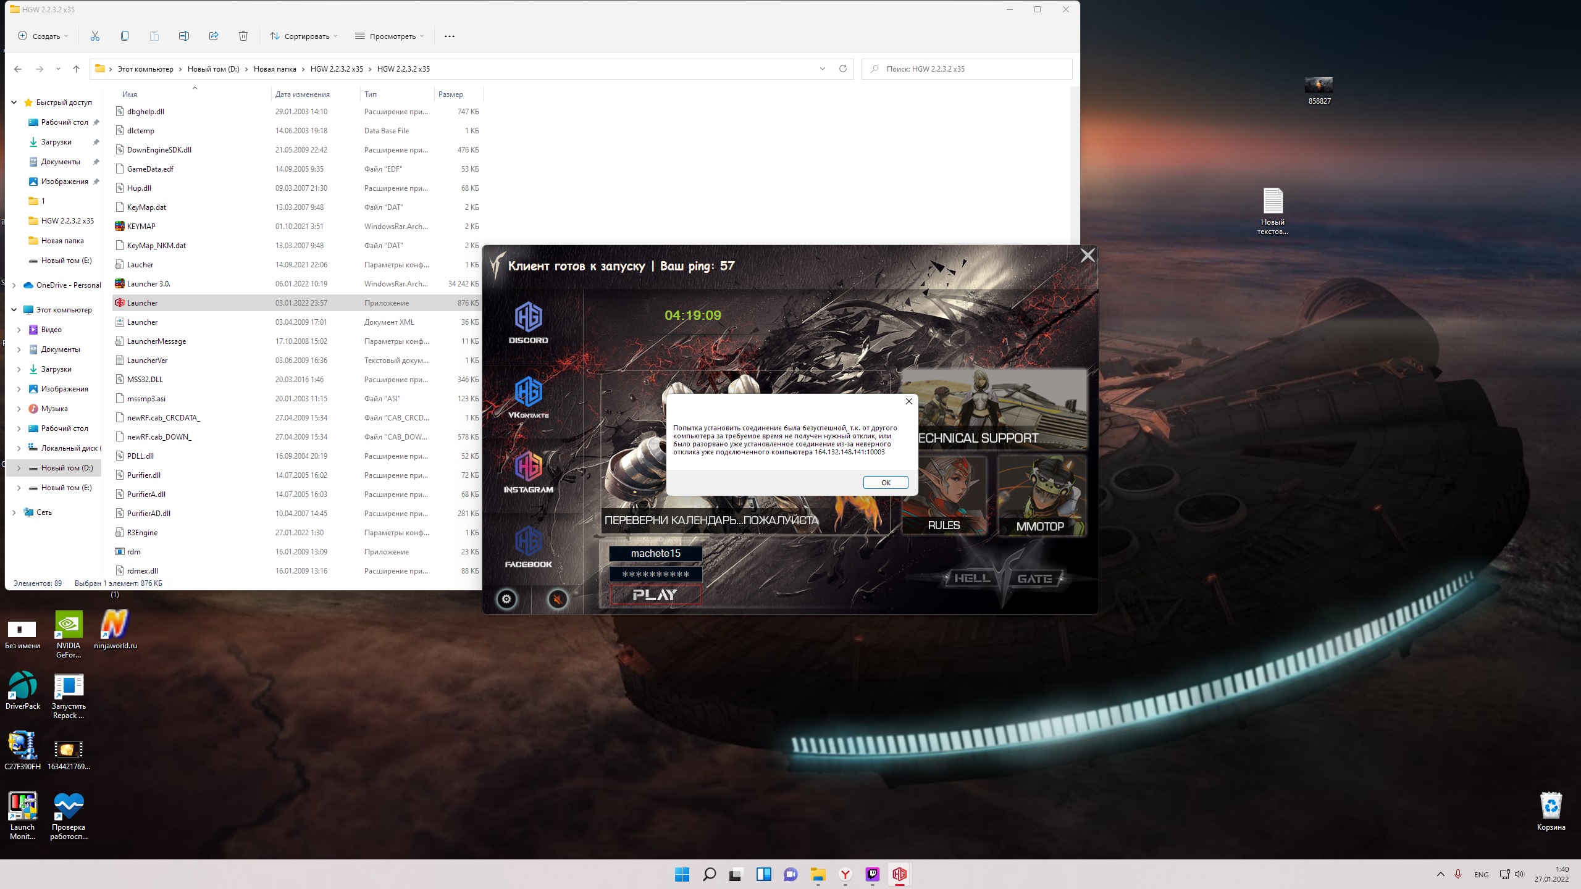The width and height of the screenshot is (1581, 889).
Task: Select the GameData.edf file
Action: coord(150,169)
